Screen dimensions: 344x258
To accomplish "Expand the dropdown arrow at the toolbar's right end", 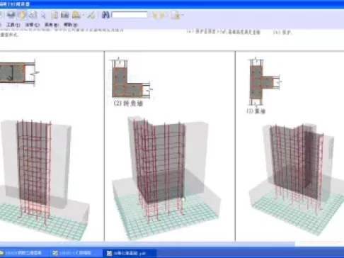I will [x=183, y=16].
